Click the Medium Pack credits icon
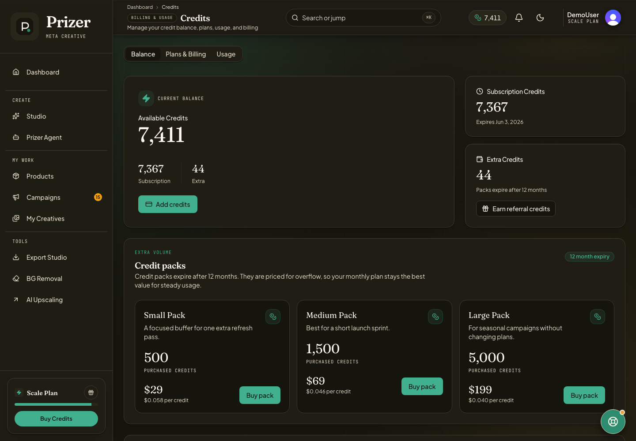The width and height of the screenshot is (636, 441). [x=435, y=317]
